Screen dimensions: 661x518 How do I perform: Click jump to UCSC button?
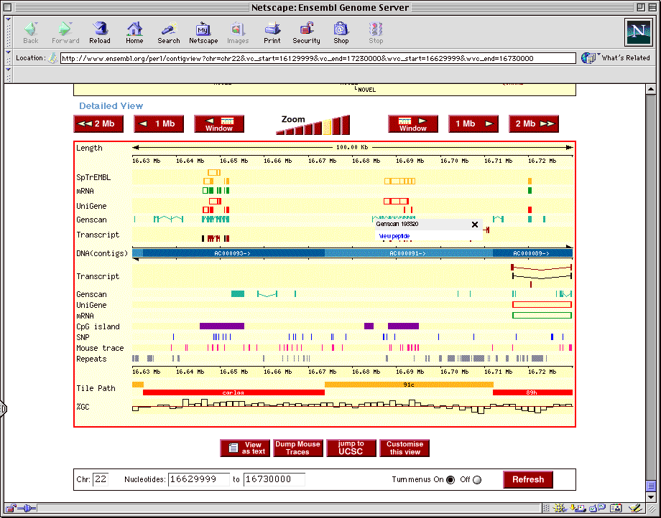tap(351, 448)
